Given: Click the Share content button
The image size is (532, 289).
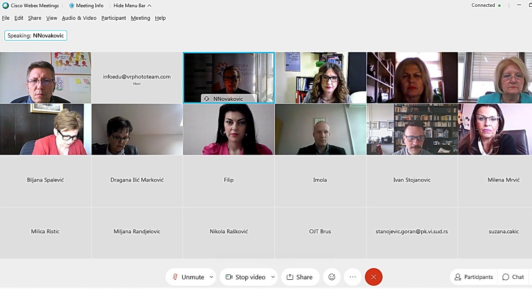Looking at the screenshot, I should [300, 277].
